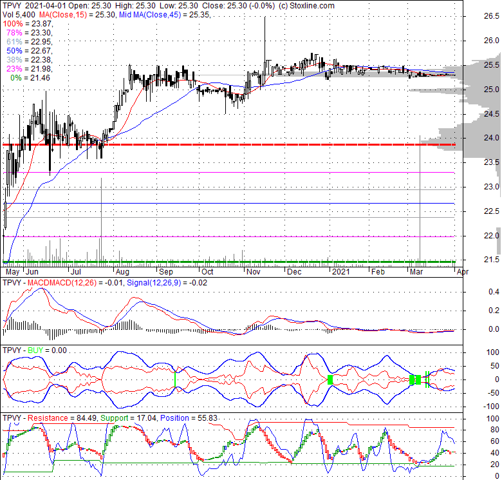Screen dimensions: 502x480
Task: Click the 'Mid MA(Close,45) = 25.35' label
Action: [165, 14]
